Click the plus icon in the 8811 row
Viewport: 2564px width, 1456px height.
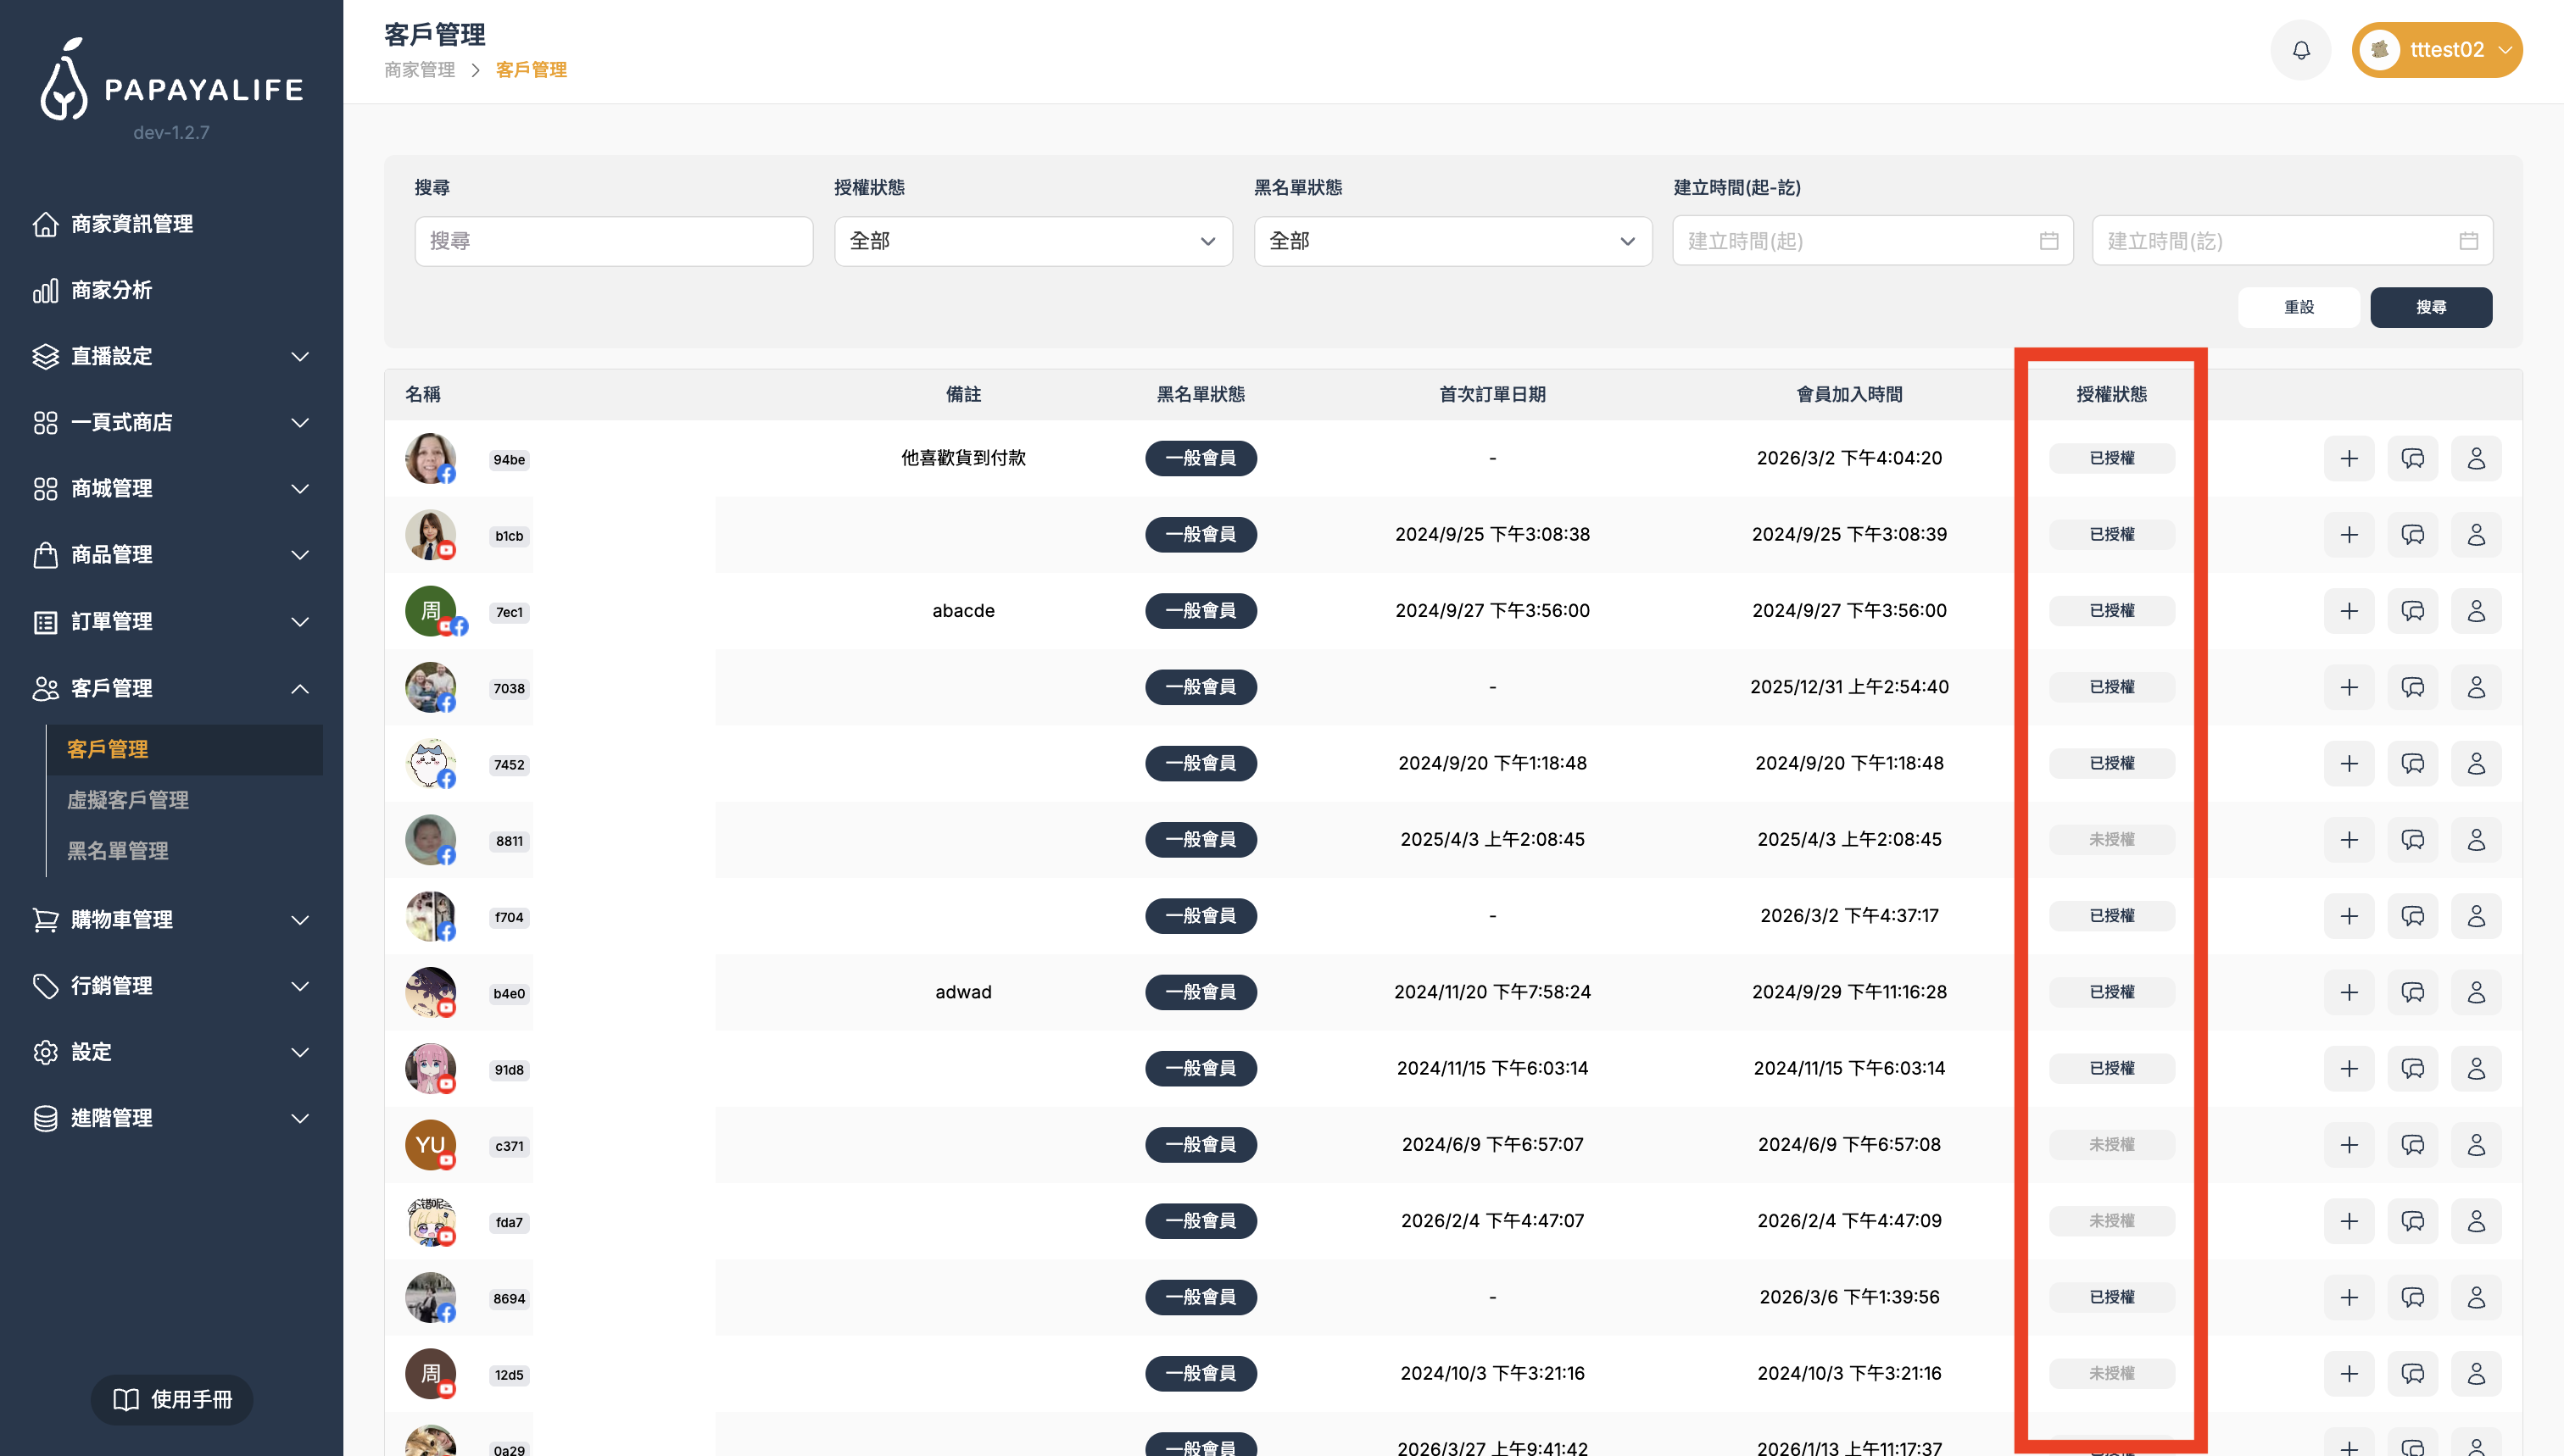coord(2349,840)
